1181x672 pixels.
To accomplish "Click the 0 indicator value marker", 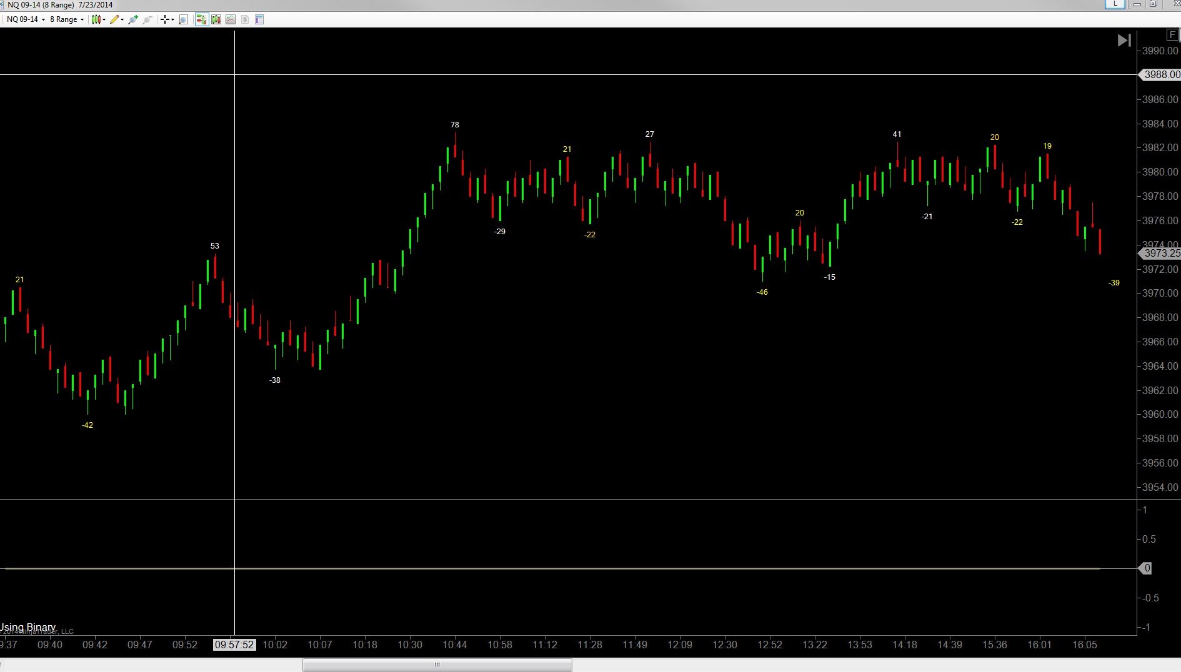I will (x=1145, y=568).
